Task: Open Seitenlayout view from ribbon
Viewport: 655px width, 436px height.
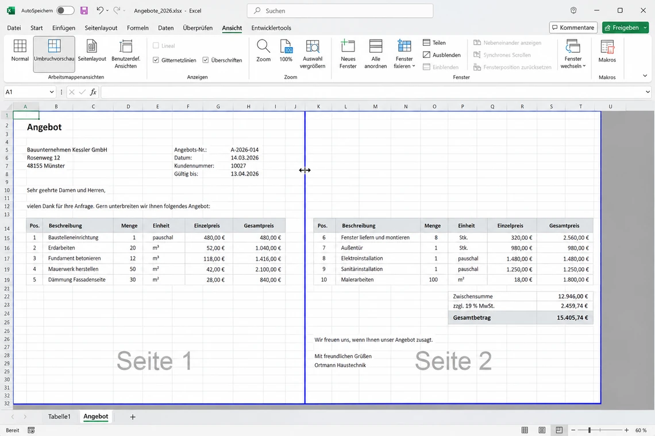Action: click(91, 50)
